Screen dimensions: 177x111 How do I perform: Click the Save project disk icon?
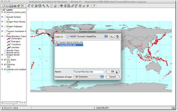tap(11, 6)
